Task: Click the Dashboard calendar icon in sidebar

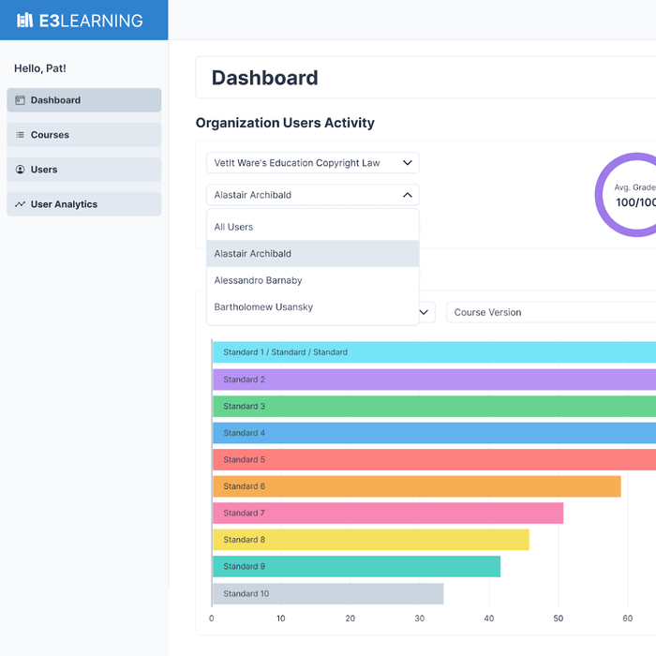Action: [x=20, y=100]
